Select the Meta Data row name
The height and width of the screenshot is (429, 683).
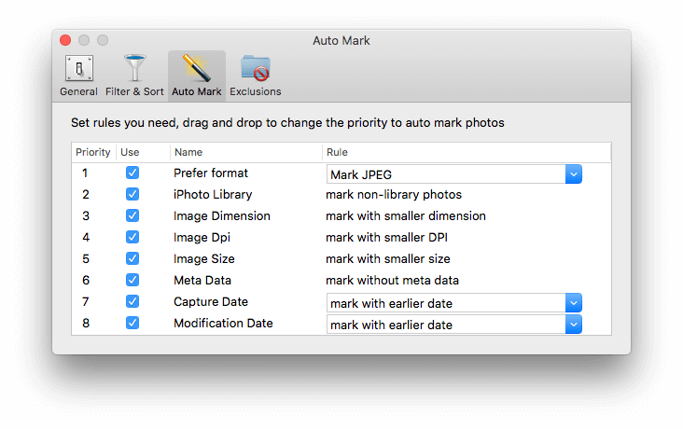pyautogui.click(x=202, y=280)
